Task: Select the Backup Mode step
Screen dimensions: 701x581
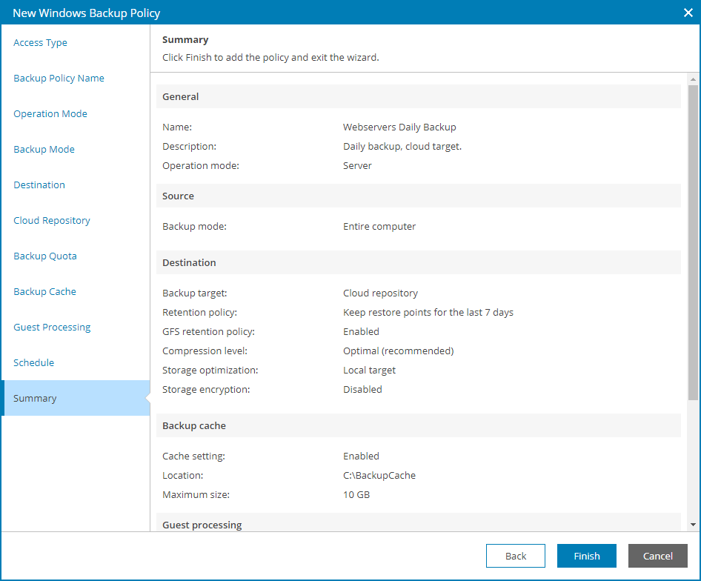Action: point(44,150)
